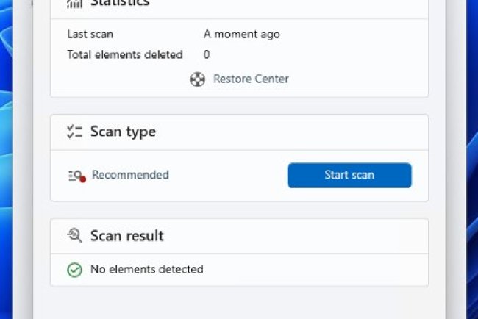Click the Scan type heading
This screenshot has width=478, height=319.
pyautogui.click(x=122, y=132)
